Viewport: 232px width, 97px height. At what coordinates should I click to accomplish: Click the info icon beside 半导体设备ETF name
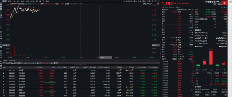coord(221,2)
